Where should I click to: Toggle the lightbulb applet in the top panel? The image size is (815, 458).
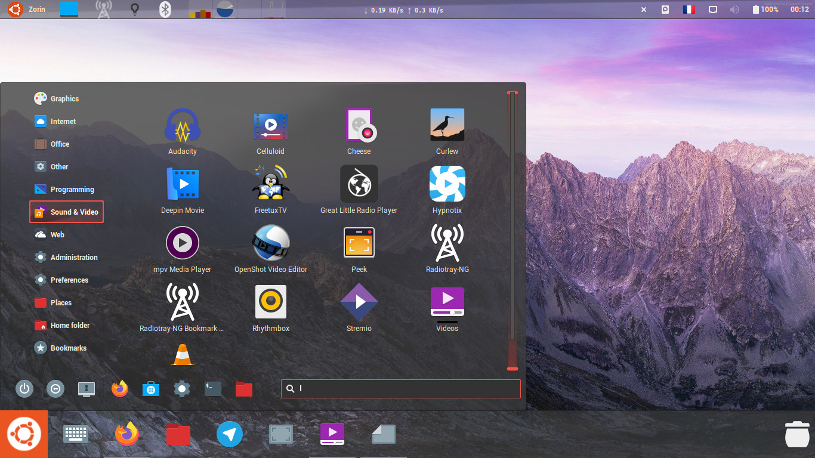(x=135, y=10)
